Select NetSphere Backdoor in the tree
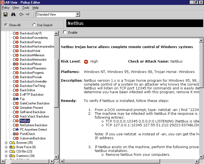This screenshot has height=164, width=204. point(34,125)
